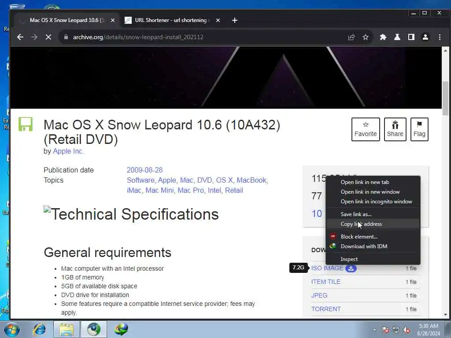Open the Software topic link
Screen dimensions: 451x338
click(x=140, y=180)
